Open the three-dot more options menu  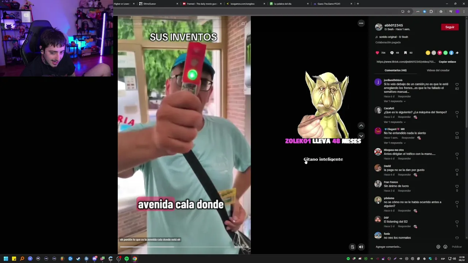coord(361,23)
